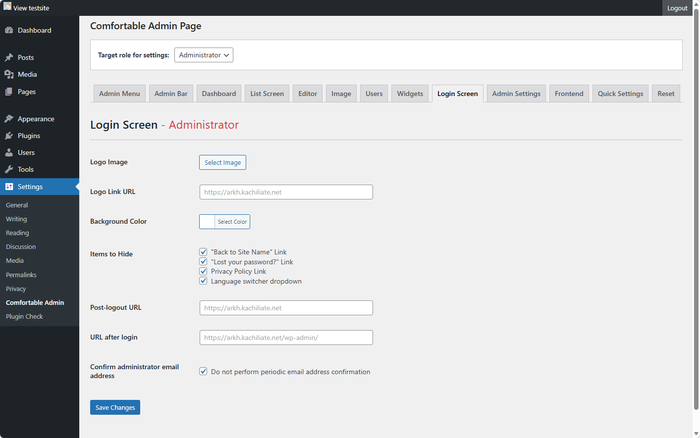
Task: Click the Media icon in sidebar
Action: 9,74
